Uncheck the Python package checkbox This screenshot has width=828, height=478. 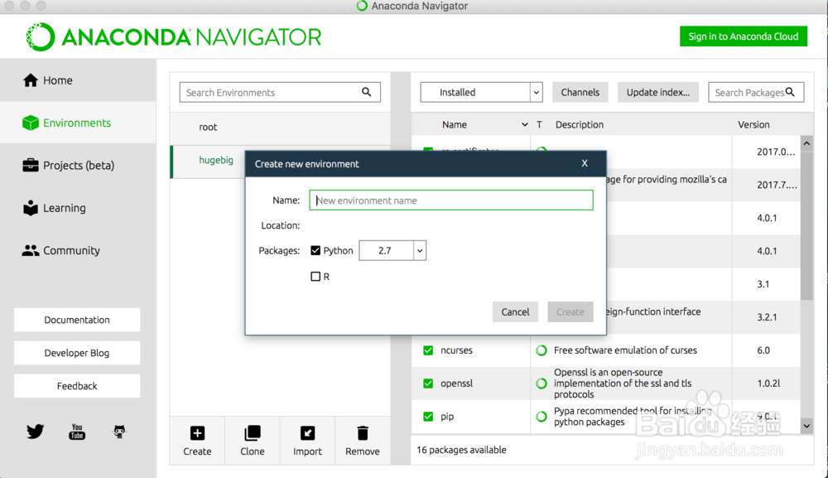point(315,250)
